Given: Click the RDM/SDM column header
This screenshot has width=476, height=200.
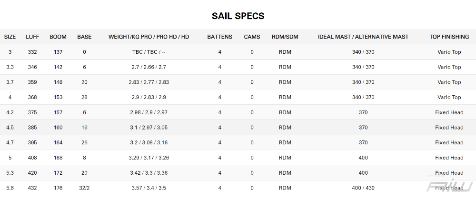Looking at the screenshot, I should point(285,37).
